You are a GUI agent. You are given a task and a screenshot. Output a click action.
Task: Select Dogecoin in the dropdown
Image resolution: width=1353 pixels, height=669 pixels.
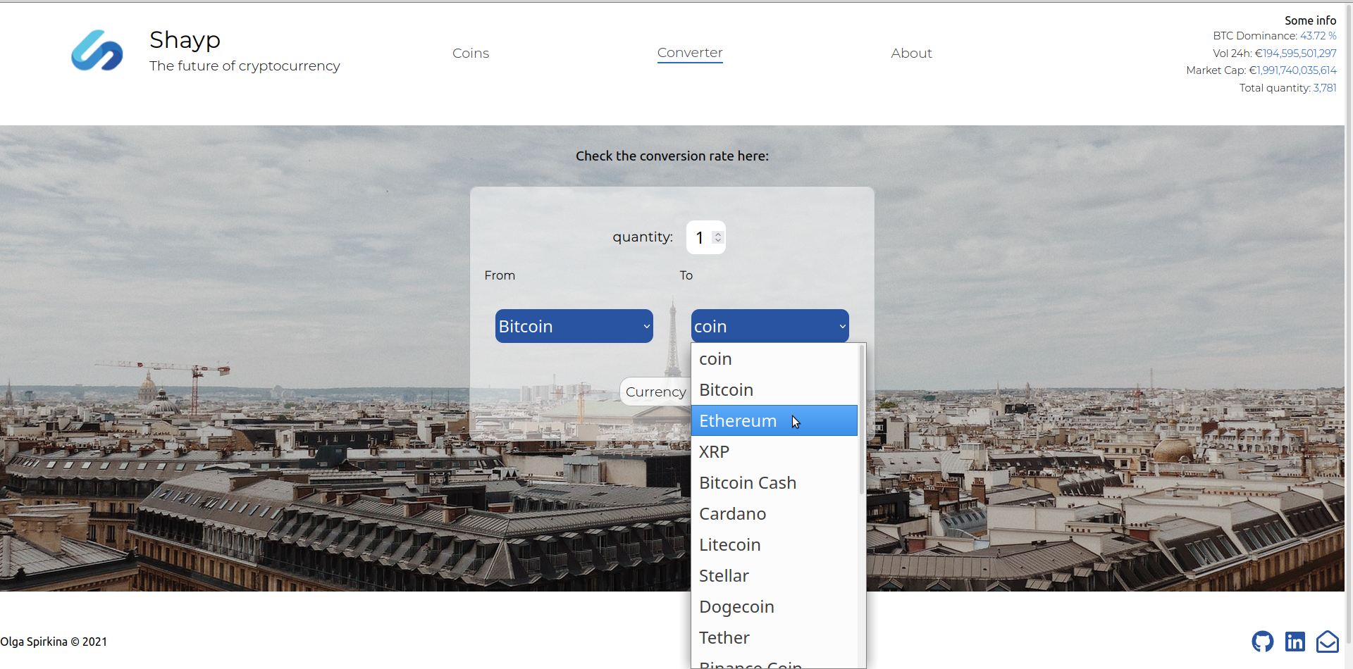(736, 607)
